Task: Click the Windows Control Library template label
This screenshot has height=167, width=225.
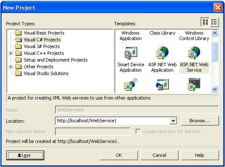Action: (194, 36)
